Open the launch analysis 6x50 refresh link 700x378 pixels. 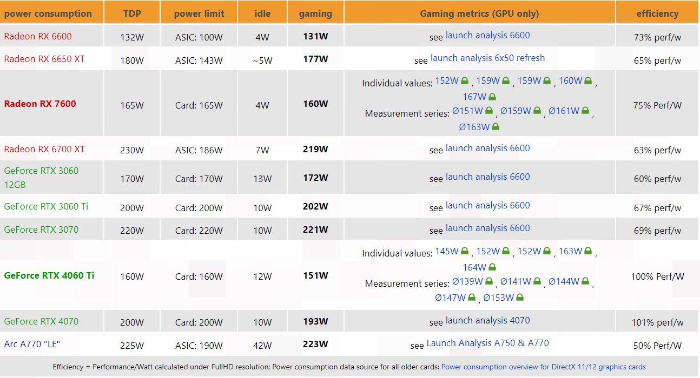487,58
